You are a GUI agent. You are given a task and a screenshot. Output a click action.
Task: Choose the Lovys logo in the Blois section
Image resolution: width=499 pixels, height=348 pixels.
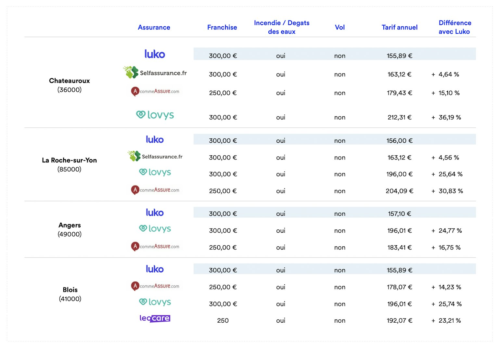point(155,302)
